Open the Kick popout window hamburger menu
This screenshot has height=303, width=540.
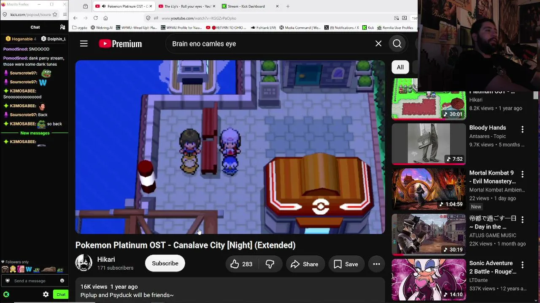pyautogui.click(x=65, y=14)
